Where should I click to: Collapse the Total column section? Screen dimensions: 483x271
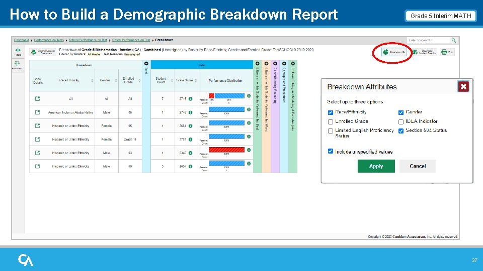(146, 64)
